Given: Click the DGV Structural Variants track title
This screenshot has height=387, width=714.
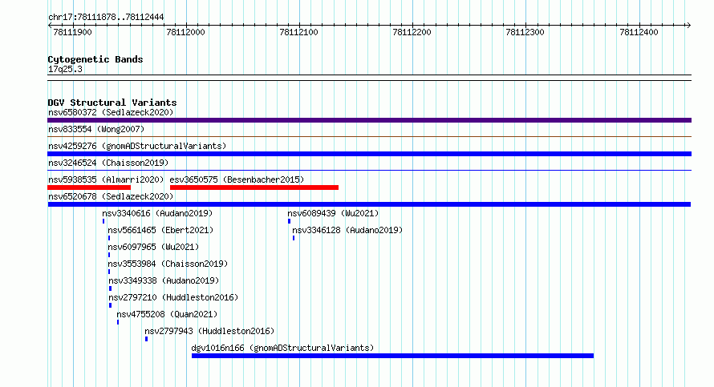Looking at the screenshot, I should [x=112, y=103].
